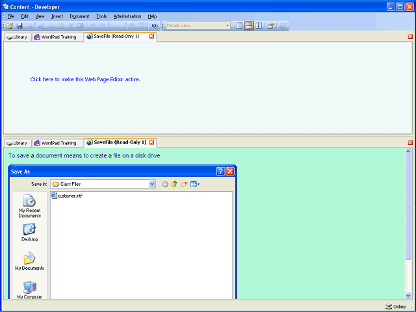Close the top pane with red X
416x312 pixels.
410,36
